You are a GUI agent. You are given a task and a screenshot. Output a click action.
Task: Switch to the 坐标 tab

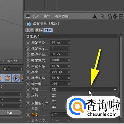39,30
